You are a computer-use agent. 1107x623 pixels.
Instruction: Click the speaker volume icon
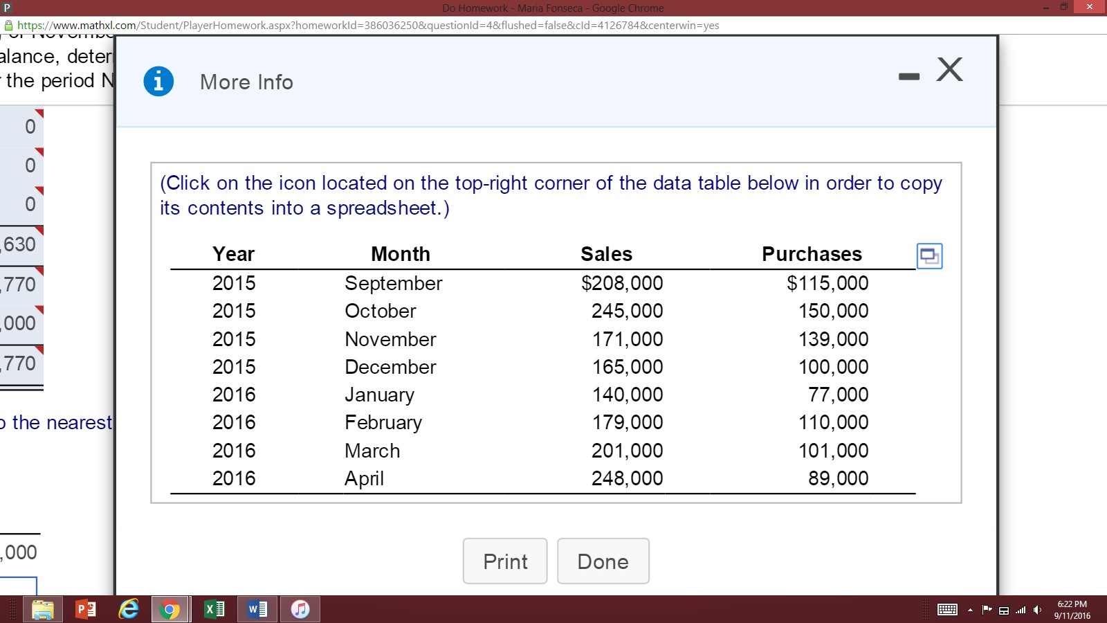coord(1036,610)
